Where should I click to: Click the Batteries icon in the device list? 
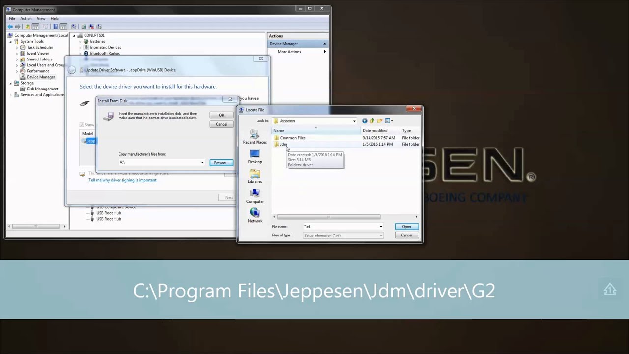(x=86, y=41)
